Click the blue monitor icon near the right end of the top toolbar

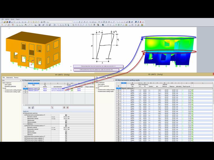(136, 22)
